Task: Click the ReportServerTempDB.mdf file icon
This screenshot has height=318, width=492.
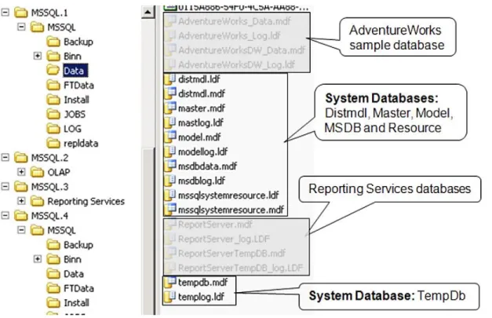Action: coord(170,253)
